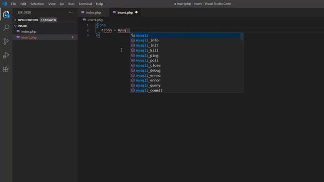This screenshot has height=182, width=324.
Task: Click function icon beside mysqli_query suggestion
Action: coord(133,85)
